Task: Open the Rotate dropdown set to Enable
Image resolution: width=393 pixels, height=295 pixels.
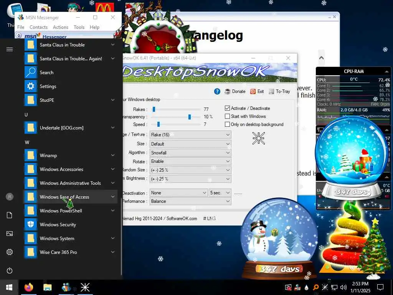Action: click(190, 161)
